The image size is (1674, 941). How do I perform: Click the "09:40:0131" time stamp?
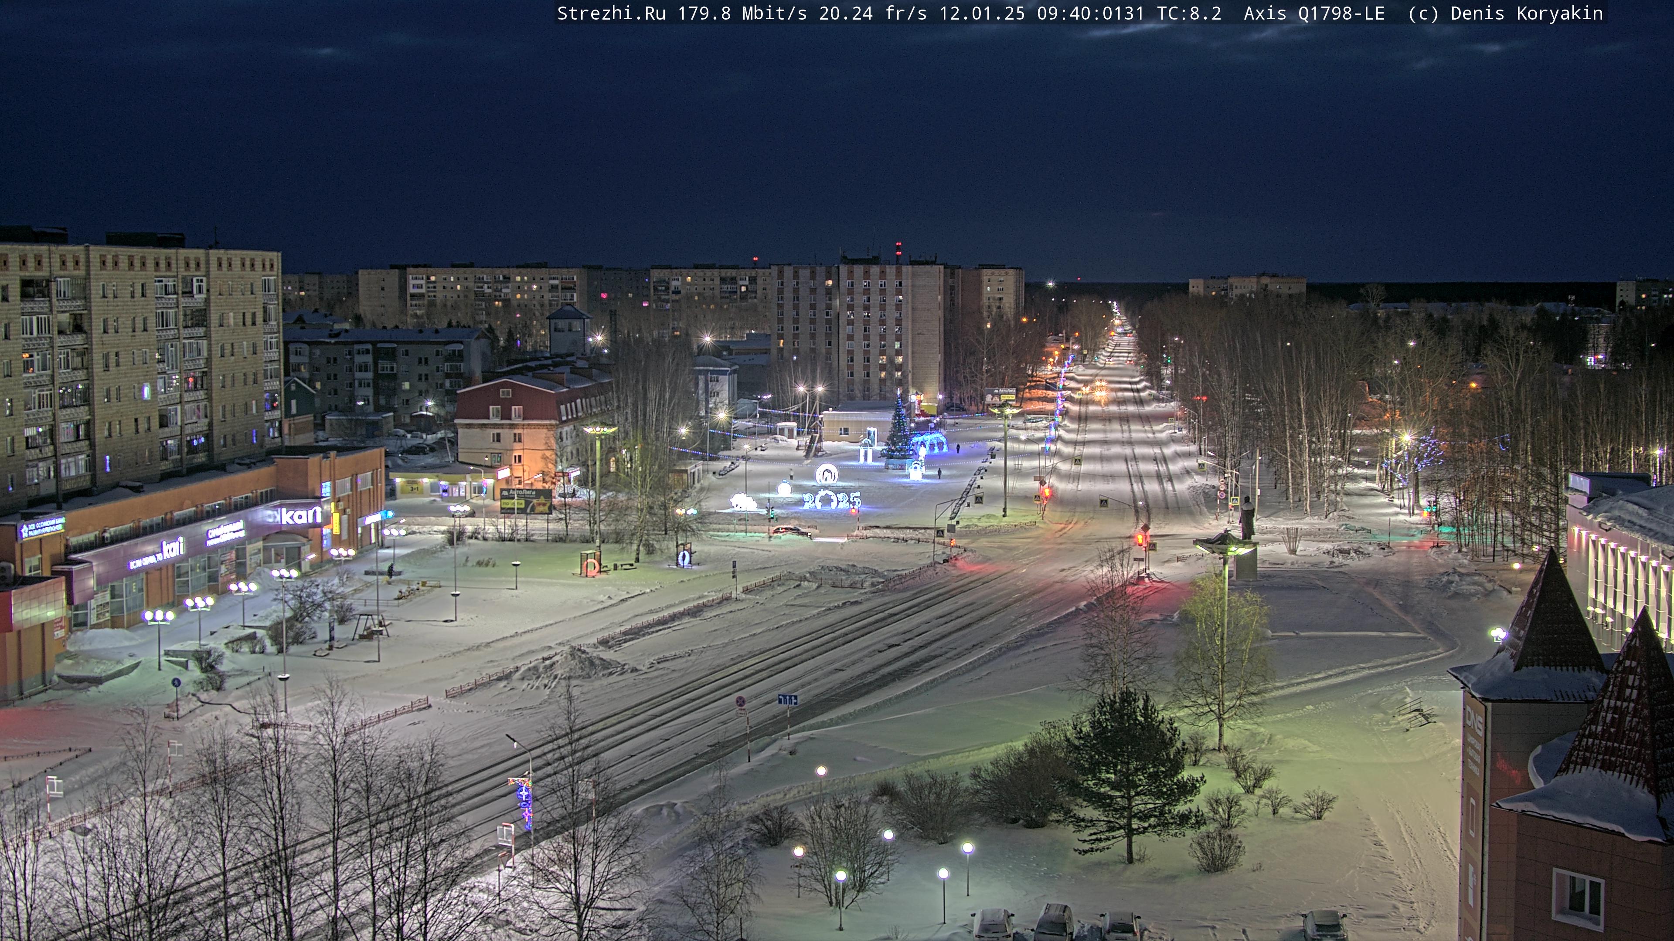coord(1090,13)
